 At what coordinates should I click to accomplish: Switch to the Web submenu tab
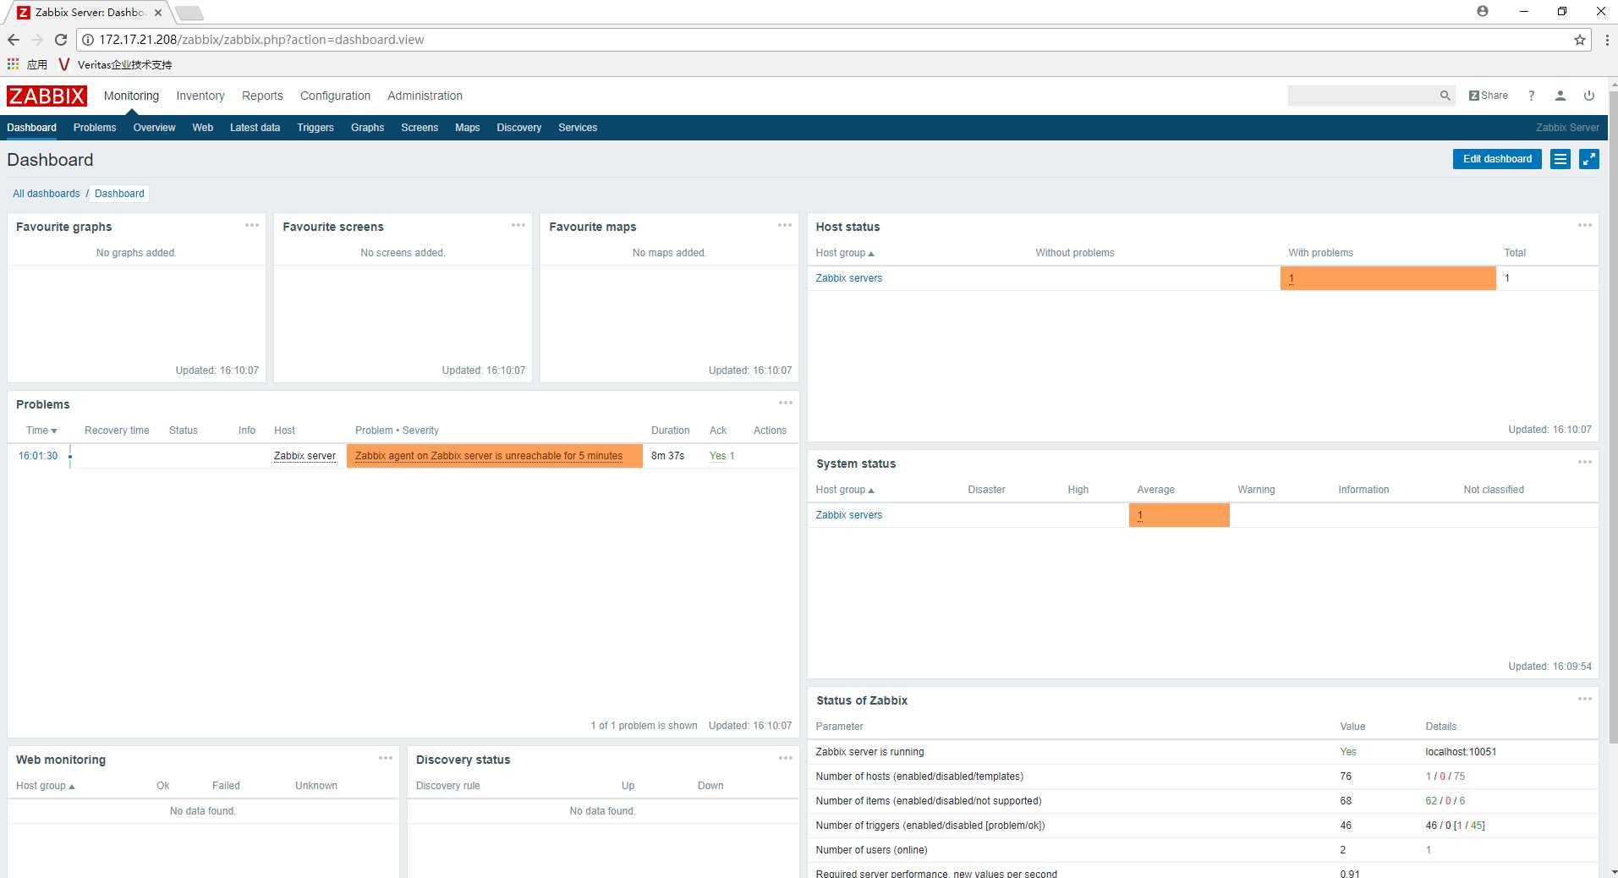pos(203,128)
